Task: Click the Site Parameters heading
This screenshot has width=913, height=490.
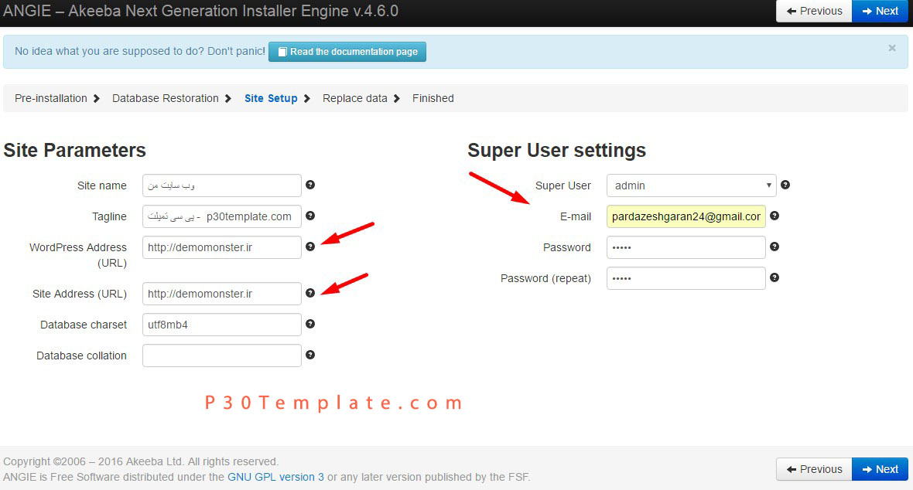Action: 74,150
